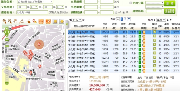
Task: Open the 排序 年月 sort dropdown
Action: (161, 20)
